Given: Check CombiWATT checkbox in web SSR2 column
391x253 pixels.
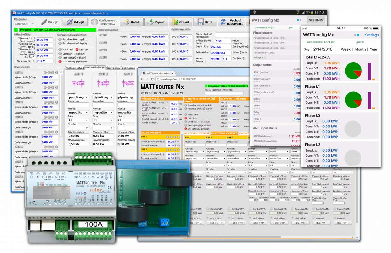Looking at the screenshot, I should point(207,209).
